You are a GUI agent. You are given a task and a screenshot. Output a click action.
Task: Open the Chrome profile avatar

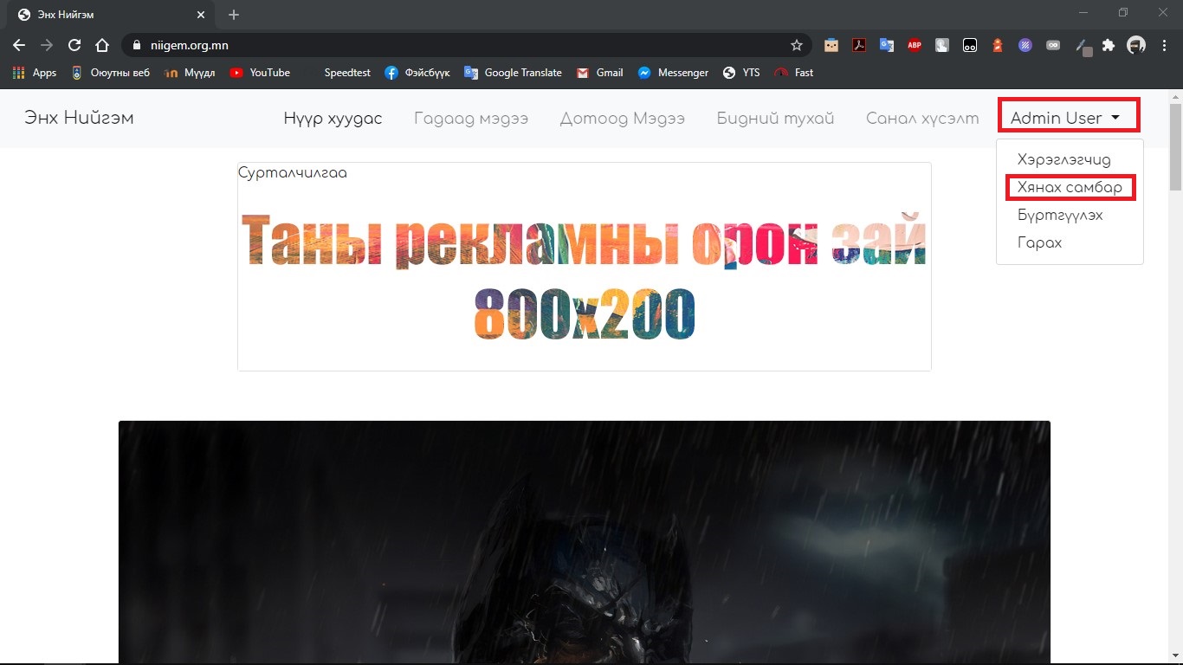(1136, 45)
